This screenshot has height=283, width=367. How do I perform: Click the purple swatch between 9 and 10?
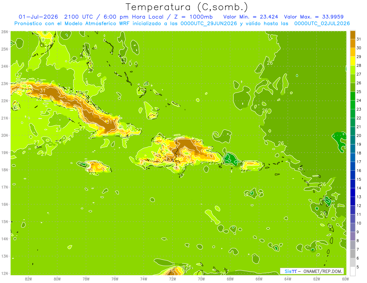[352, 227]
